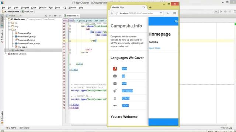The image size is (236, 132).
Task: Click the Run play icon in IDE toolbar
Action: (221, 11)
